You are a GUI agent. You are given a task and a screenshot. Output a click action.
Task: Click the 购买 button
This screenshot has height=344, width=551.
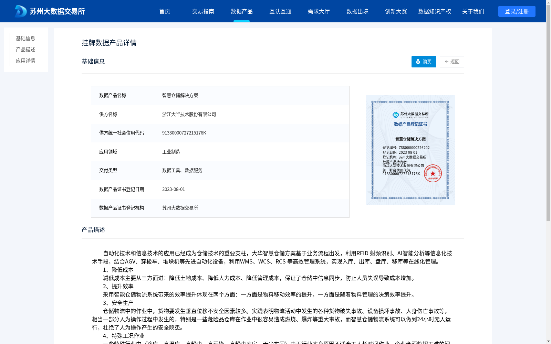424,62
